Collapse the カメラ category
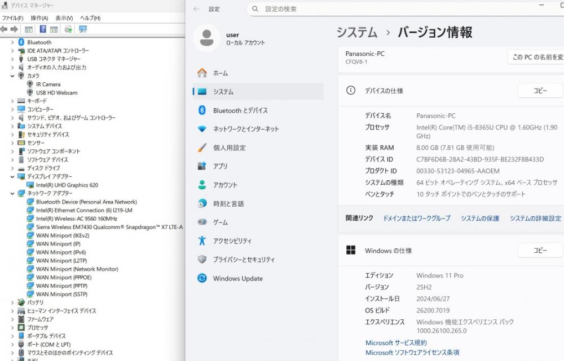 (x=12, y=75)
